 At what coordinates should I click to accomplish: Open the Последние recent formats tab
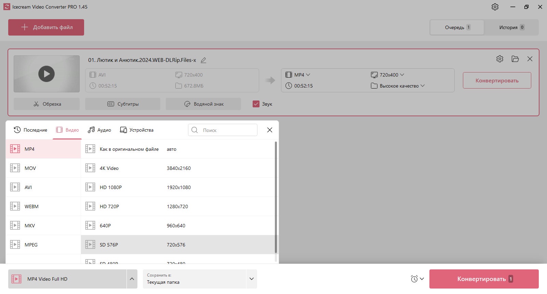30,130
